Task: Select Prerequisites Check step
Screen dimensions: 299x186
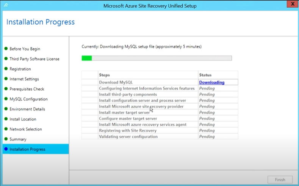Action: coord(27,89)
